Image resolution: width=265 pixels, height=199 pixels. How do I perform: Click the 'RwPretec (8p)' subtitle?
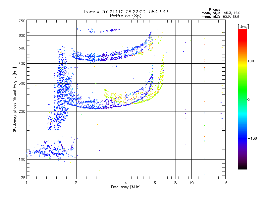pyautogui.click(x=126, y=16)
